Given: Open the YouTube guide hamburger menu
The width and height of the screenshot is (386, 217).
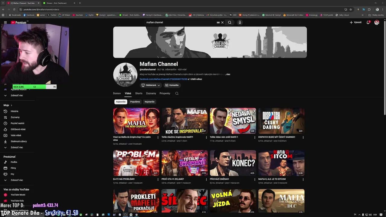Looking at the screenshot, I should click(x=5, y=22).
